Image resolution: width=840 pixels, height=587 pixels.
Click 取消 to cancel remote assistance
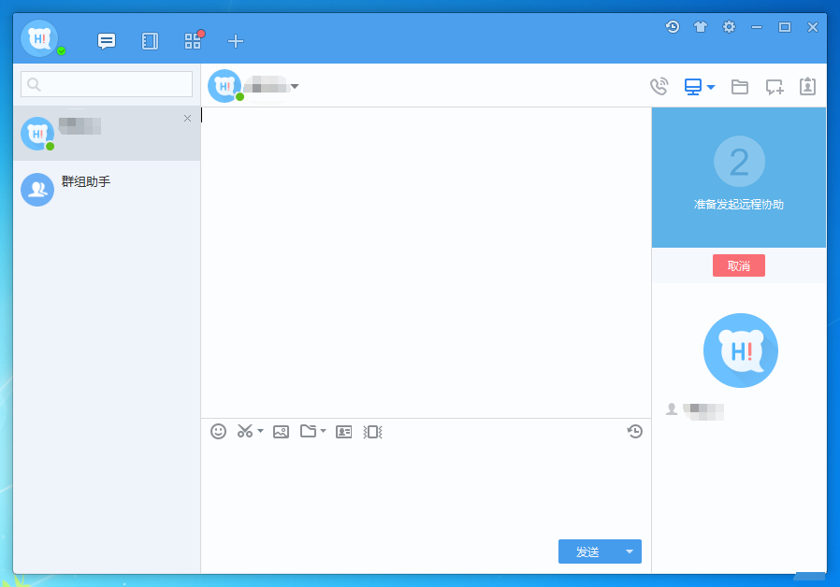tap(739, 265)
